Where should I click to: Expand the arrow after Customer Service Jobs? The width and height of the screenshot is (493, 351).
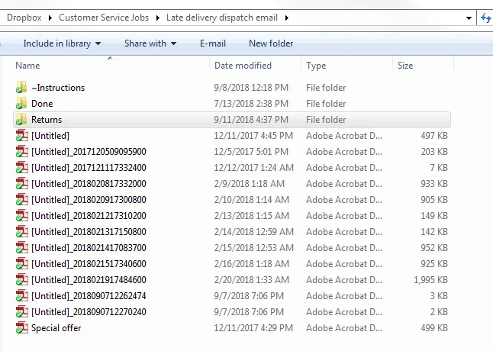point(157,18)
